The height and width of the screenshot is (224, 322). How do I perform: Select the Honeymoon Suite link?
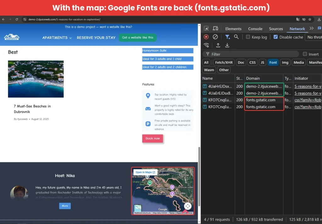click(x=168, y=51)
